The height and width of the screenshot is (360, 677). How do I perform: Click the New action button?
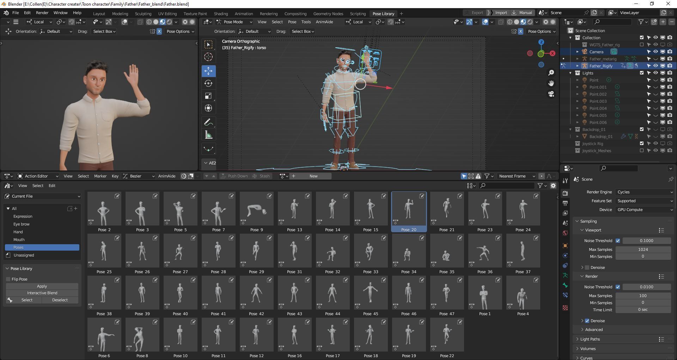313,176
